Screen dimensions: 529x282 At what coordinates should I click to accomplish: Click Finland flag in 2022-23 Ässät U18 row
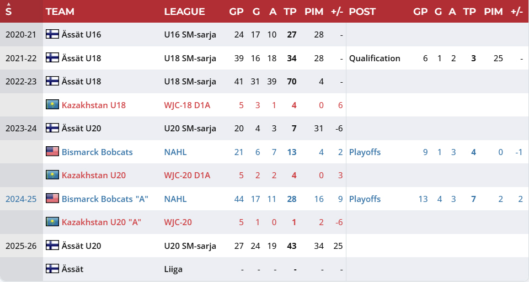click(52, 82)
